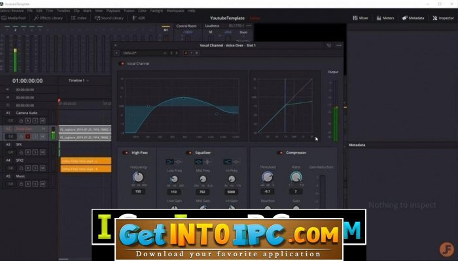Click the 01:00:00:00 timecode display

tap(27, 81)
